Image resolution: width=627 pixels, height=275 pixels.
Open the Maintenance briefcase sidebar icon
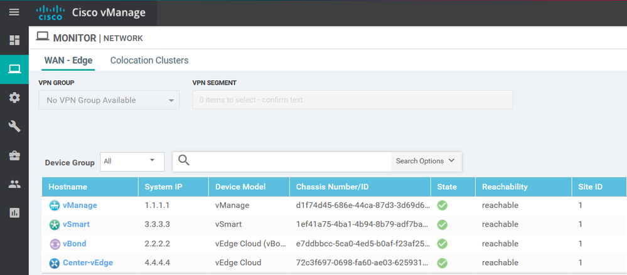14,155
